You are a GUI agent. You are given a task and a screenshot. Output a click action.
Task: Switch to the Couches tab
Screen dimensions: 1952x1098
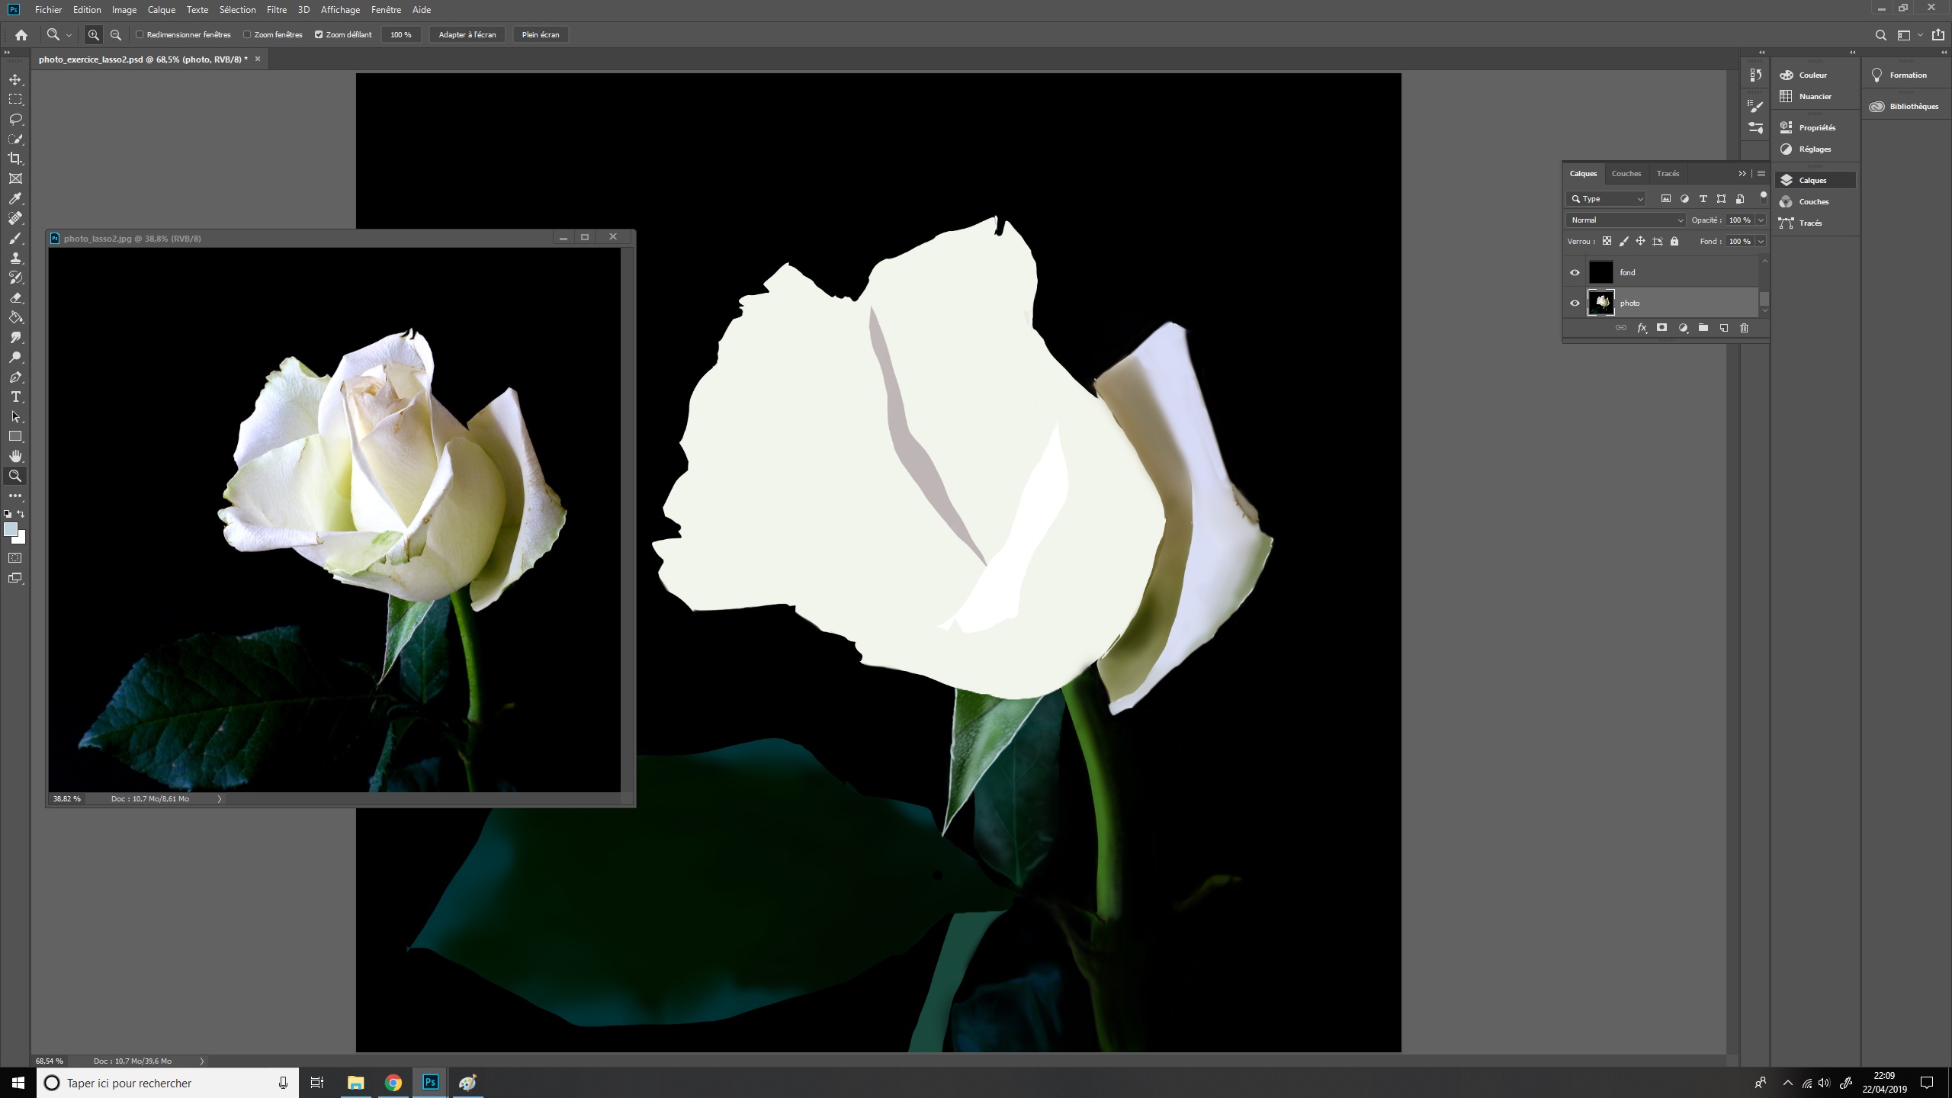(1626, 173)
